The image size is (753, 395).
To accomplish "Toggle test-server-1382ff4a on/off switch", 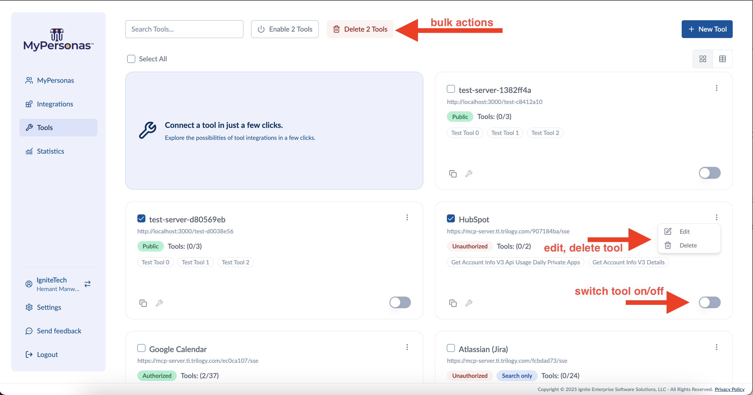I will point(710,173).
